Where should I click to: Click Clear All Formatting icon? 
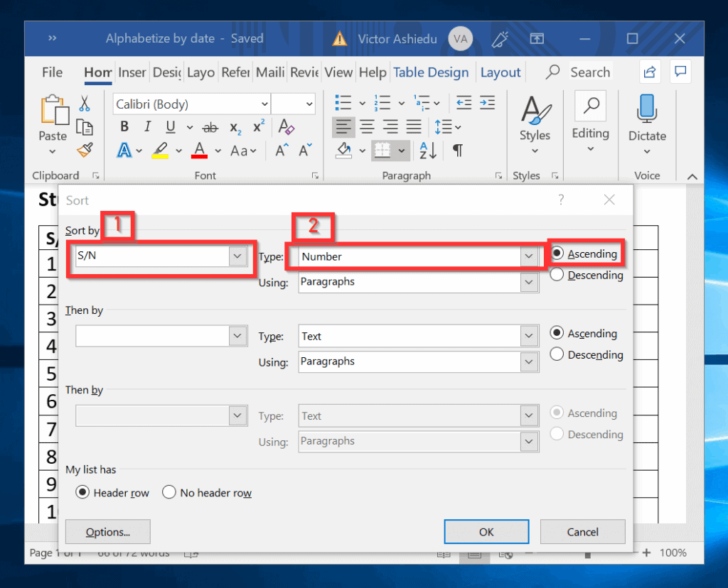tap(286, 126)
